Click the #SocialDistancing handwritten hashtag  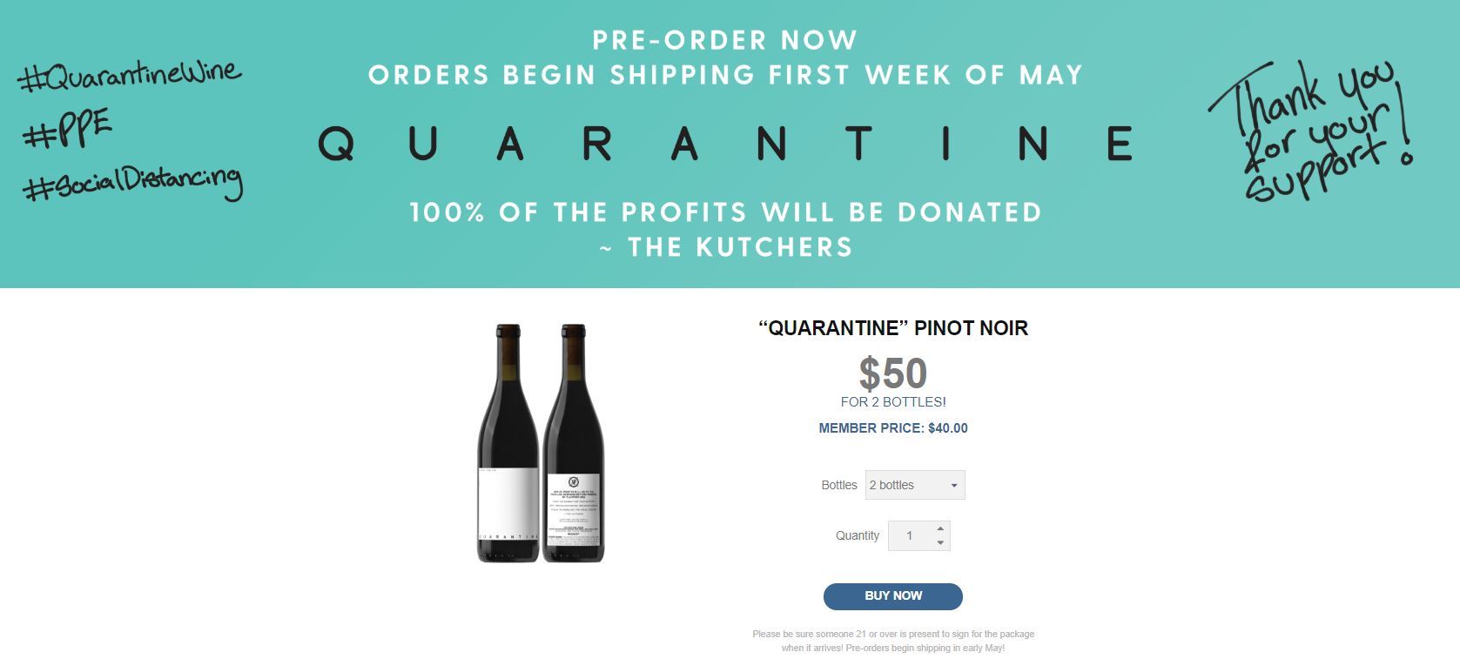click(132, 183)
